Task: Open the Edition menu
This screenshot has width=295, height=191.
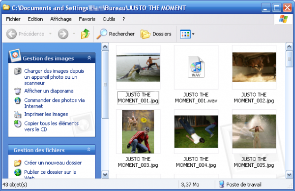Action: pos(35,19)
